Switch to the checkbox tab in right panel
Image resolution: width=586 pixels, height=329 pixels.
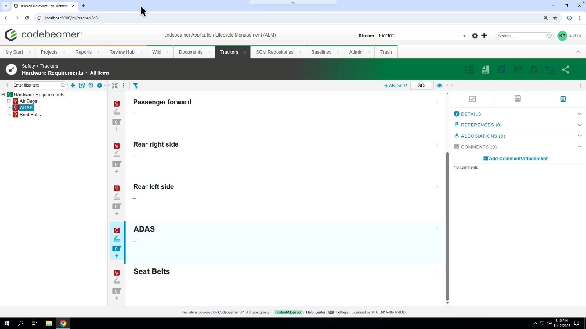pos(472,99)
